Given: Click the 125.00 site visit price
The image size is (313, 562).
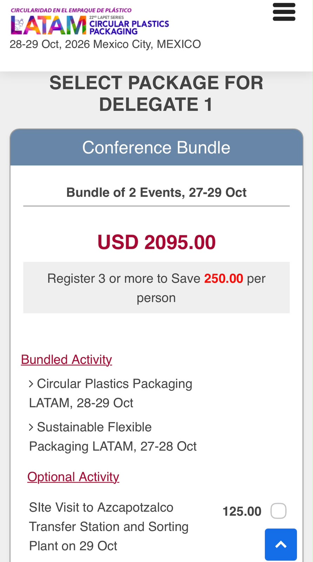Looking at the screenshot, I should (242, 511).
